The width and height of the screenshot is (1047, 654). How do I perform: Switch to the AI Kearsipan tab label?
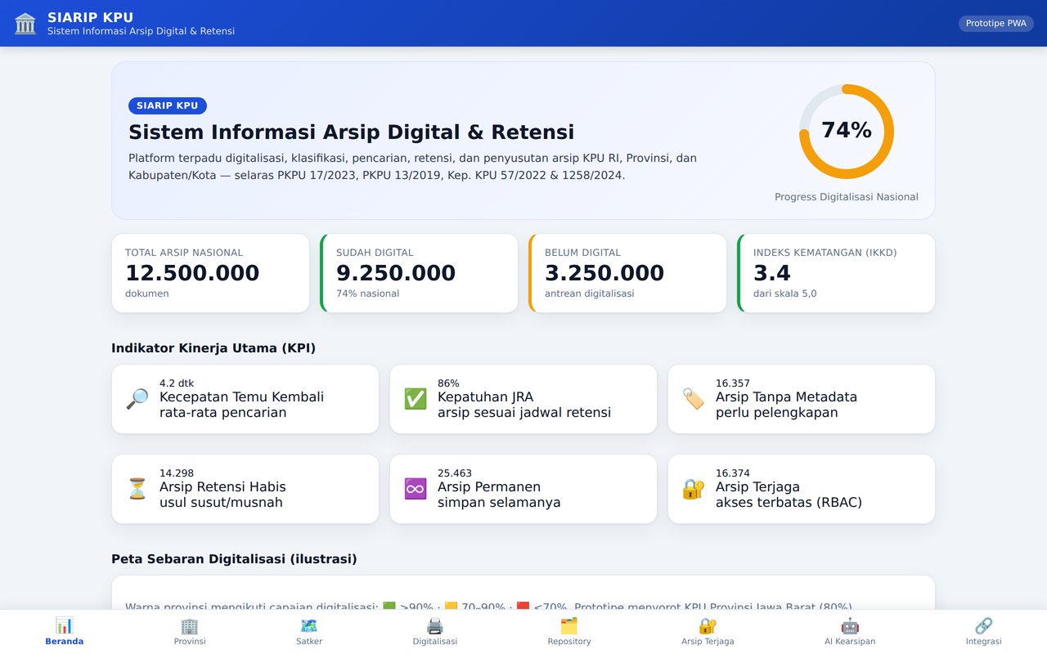click(850, 642)
